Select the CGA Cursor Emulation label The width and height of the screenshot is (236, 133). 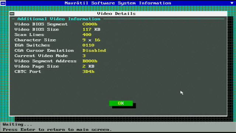click(44, 51)
